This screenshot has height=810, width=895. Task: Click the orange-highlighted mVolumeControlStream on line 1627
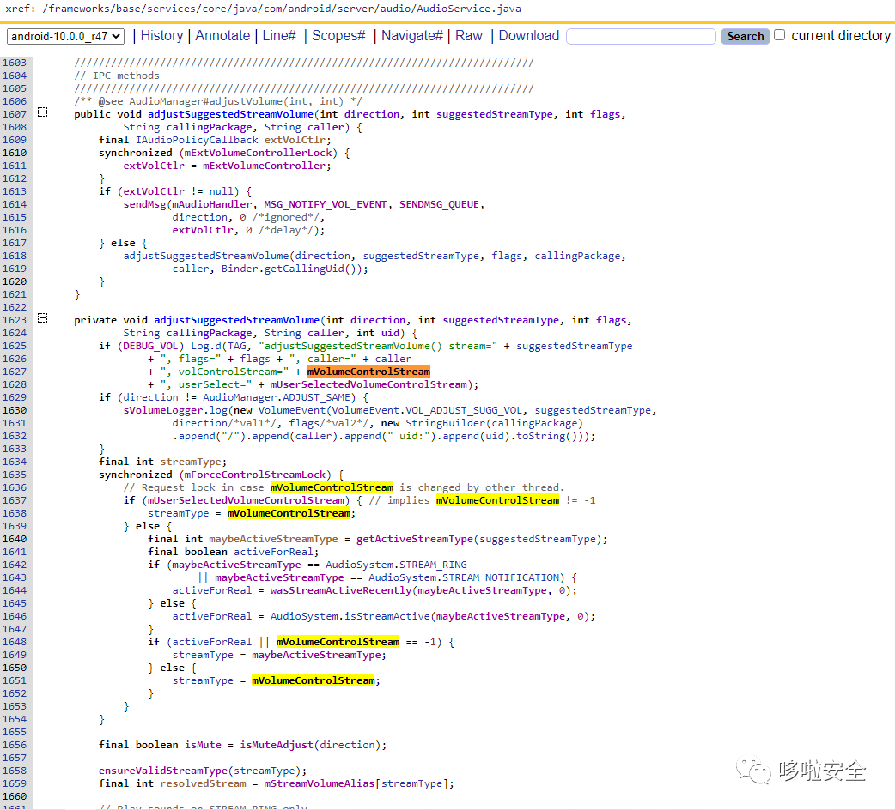click(368, 372)
